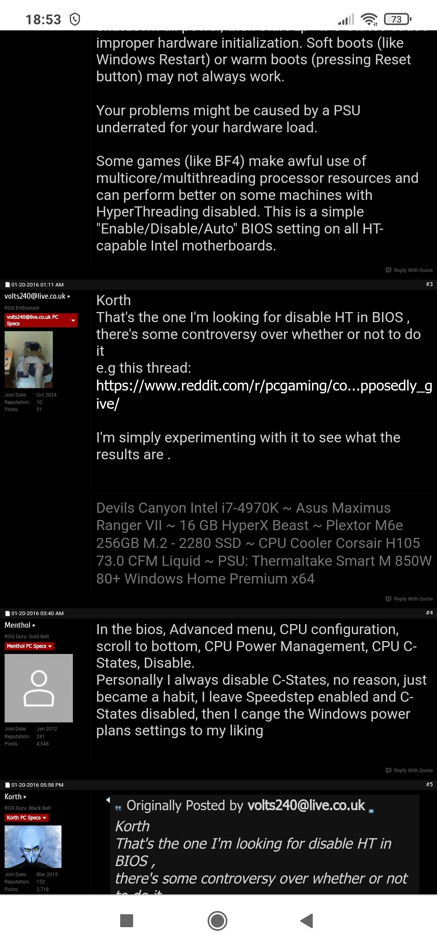Expand volts240@live.co.uk PC Specs dropdown

click(41, 320)
